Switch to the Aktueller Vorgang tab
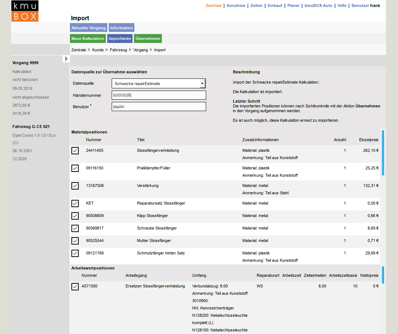 (89, 28)
